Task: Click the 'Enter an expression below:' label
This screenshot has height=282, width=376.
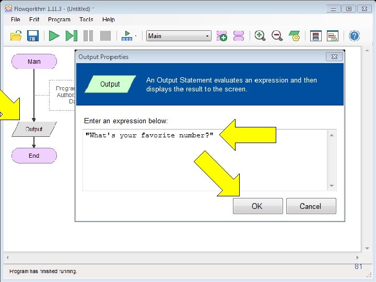Action: (x=126, y=121)
